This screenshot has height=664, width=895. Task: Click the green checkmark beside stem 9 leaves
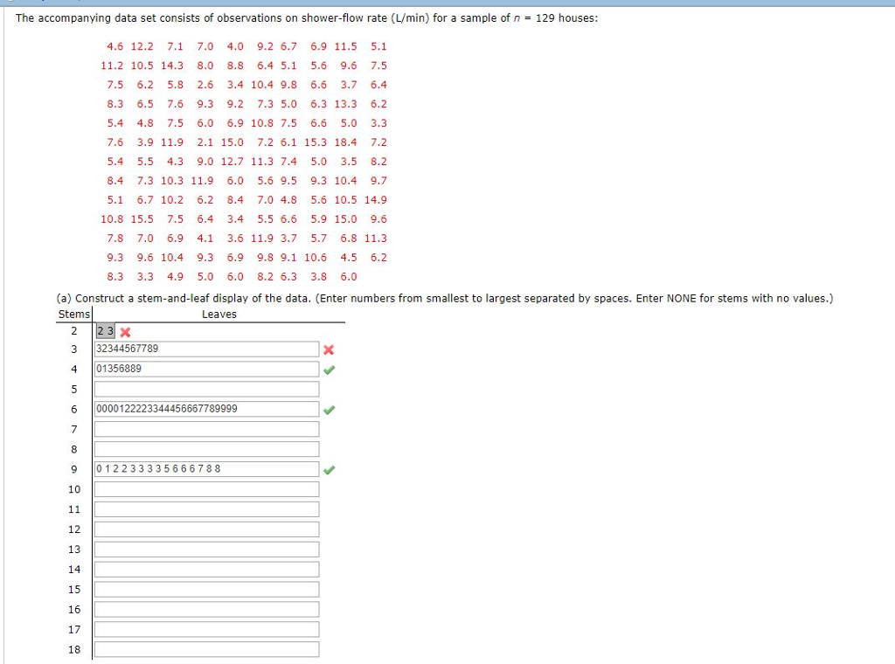pyautogui.click(x=330, y=469)
